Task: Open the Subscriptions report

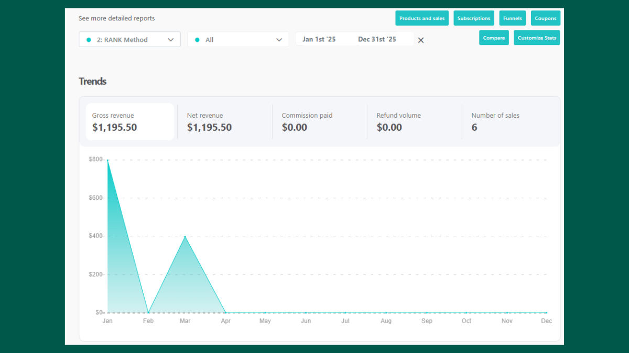Action: point(474,18)
